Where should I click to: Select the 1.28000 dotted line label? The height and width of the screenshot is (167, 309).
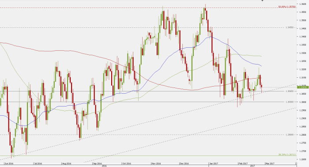289,135
